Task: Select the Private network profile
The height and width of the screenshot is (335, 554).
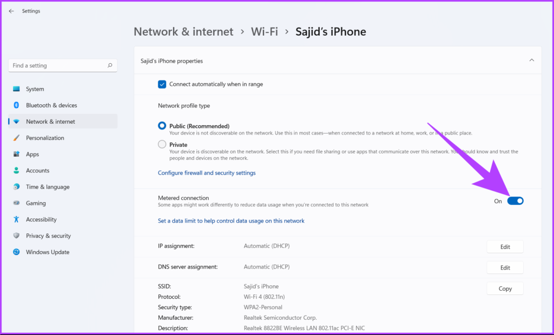Action: tap(162, 144)
